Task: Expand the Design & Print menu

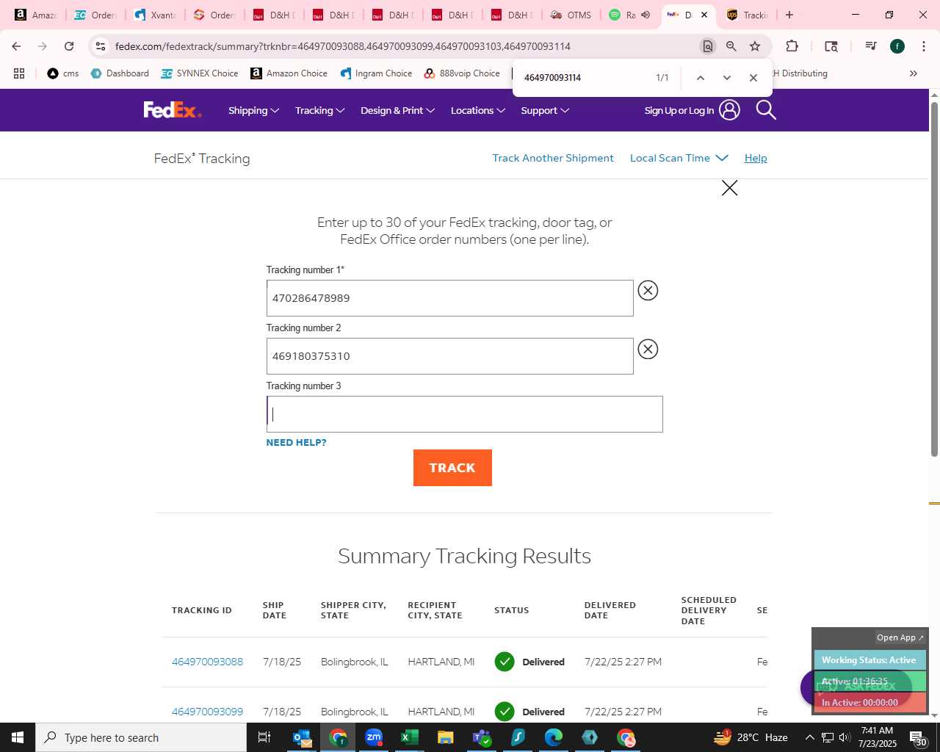Action: (x=397, y=110)
